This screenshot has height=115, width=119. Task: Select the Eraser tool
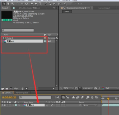pyautogui.click(x=54, y=4)
